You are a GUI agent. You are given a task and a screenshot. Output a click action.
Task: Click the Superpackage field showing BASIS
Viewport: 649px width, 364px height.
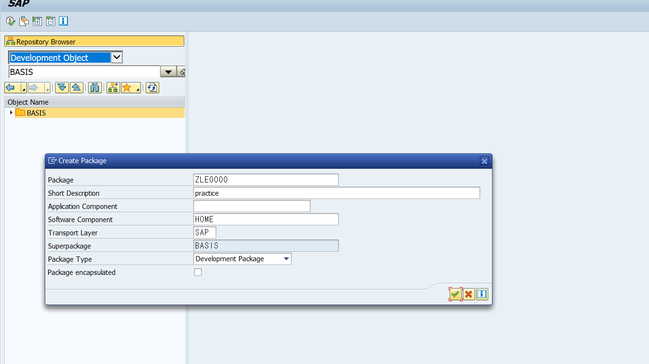(x=266, y=246)
